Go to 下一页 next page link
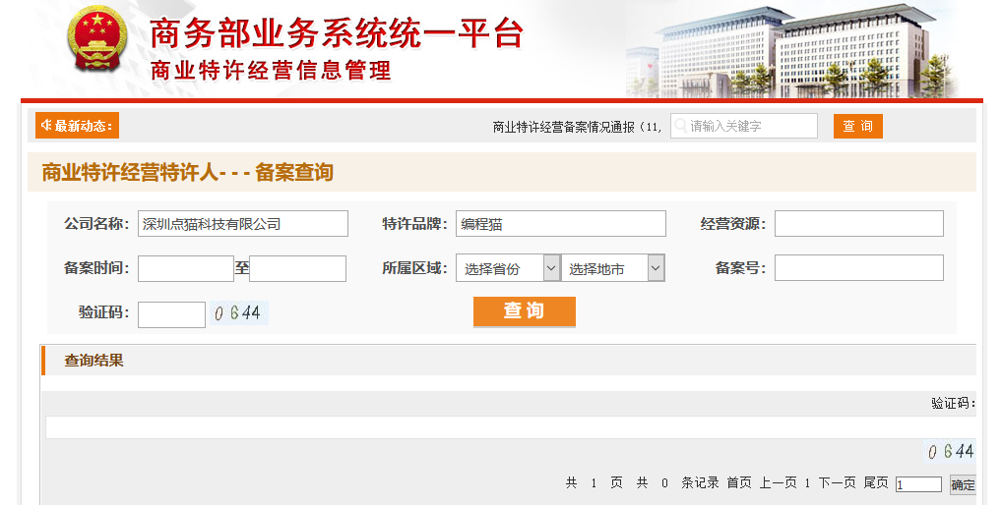This screenshot has width=1002, height=505. [x=837, y=482]
